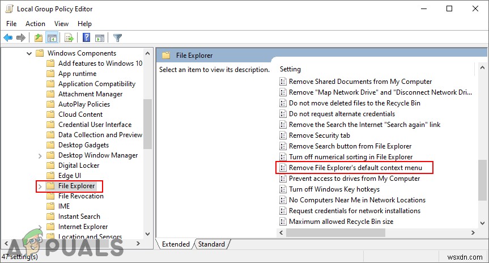Select Do not move deleted files to Recycle Bin
Viewport: 489px width, 263px height.
click(355, 103)
